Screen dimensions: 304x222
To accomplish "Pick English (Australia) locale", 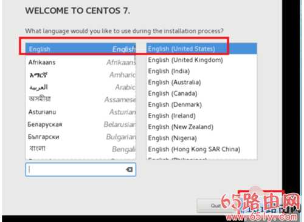I will pyautogui.click(x=202, y=82).
